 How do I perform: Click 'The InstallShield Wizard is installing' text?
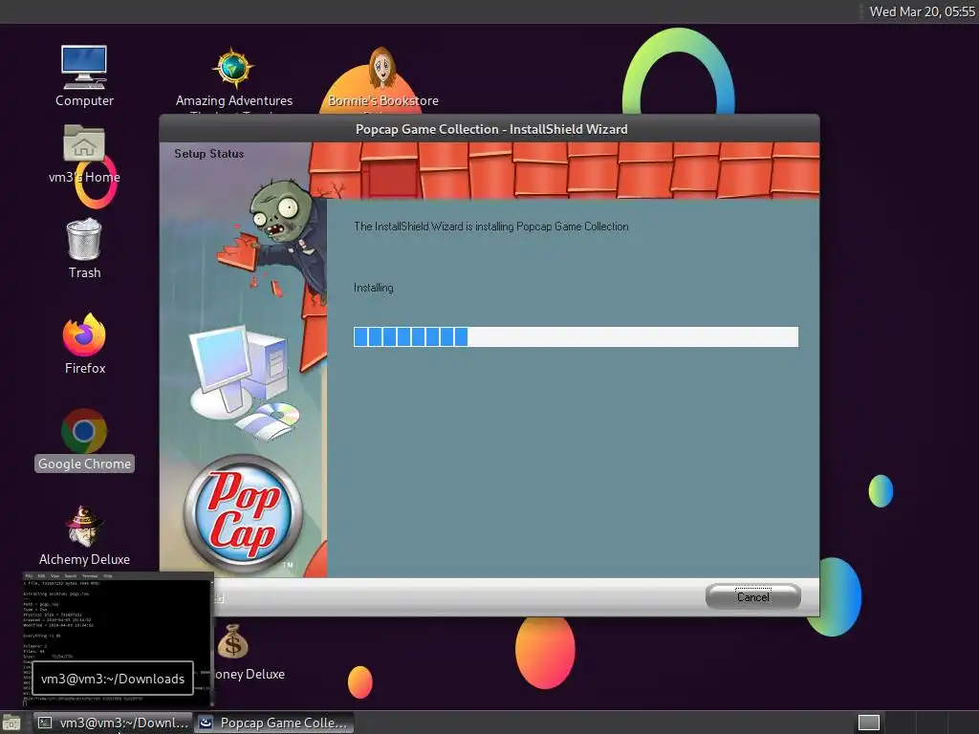pos(490,227)
